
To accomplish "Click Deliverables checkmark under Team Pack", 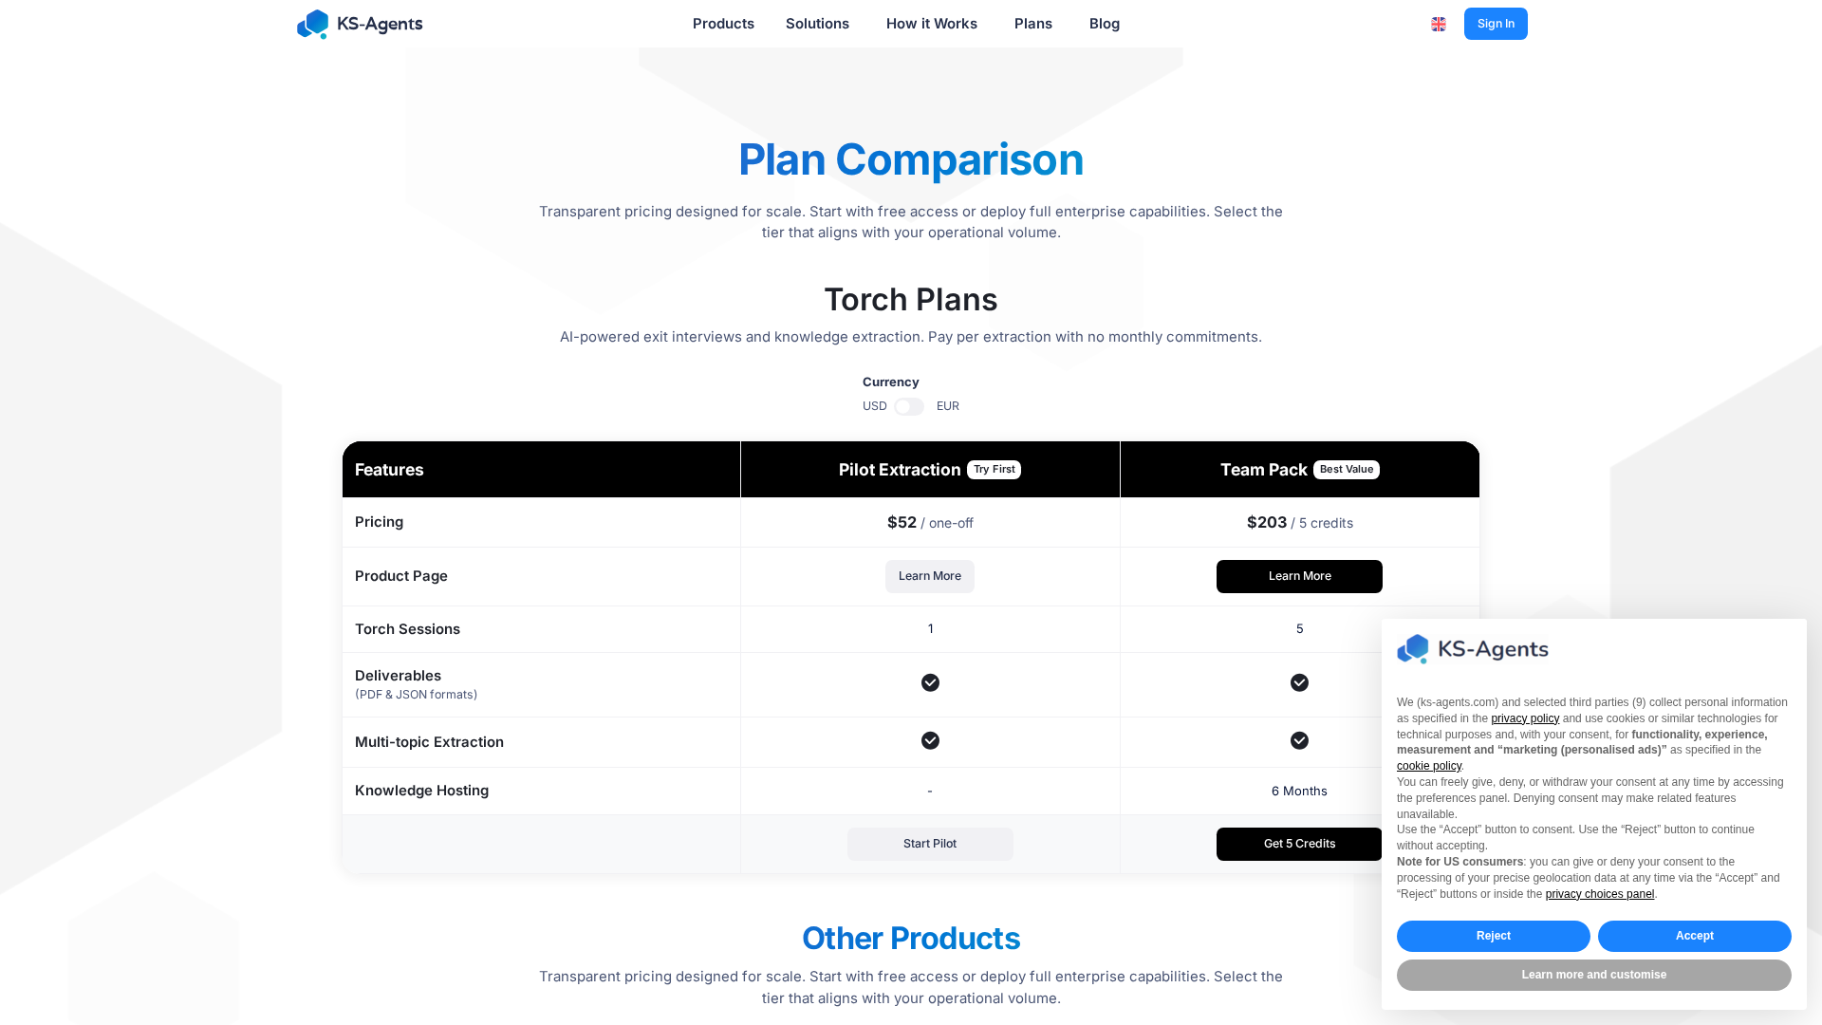I will [x=1299, y=682].
